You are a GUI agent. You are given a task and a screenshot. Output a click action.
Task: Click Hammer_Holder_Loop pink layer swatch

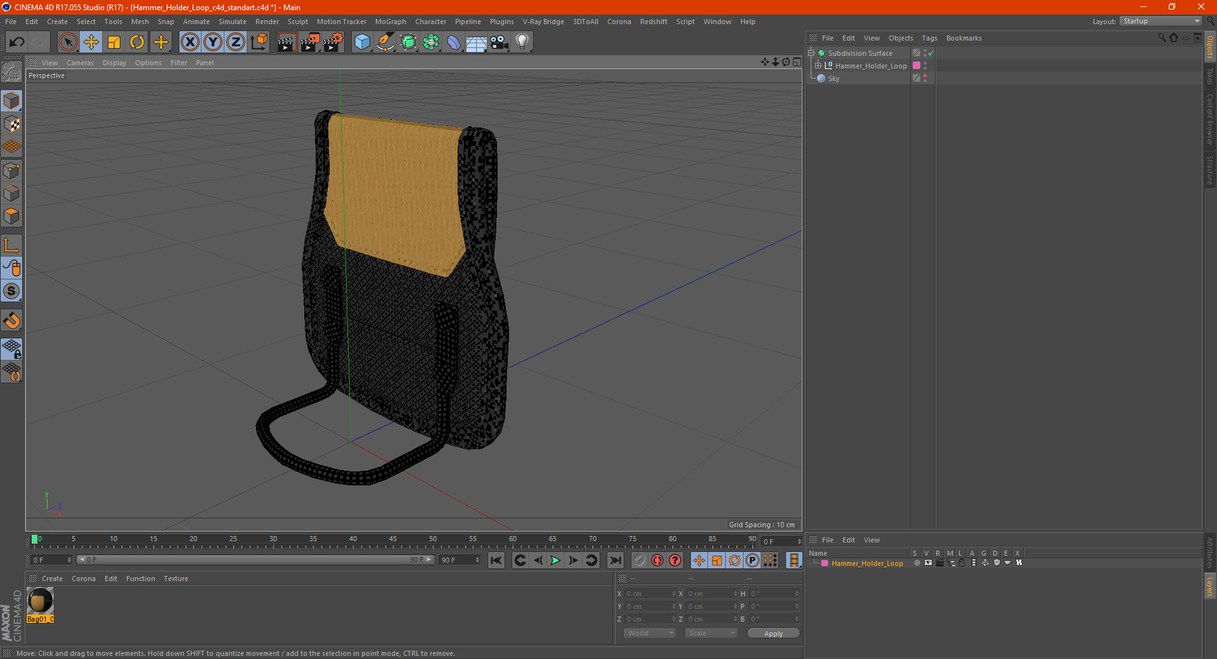pos(917,65)
